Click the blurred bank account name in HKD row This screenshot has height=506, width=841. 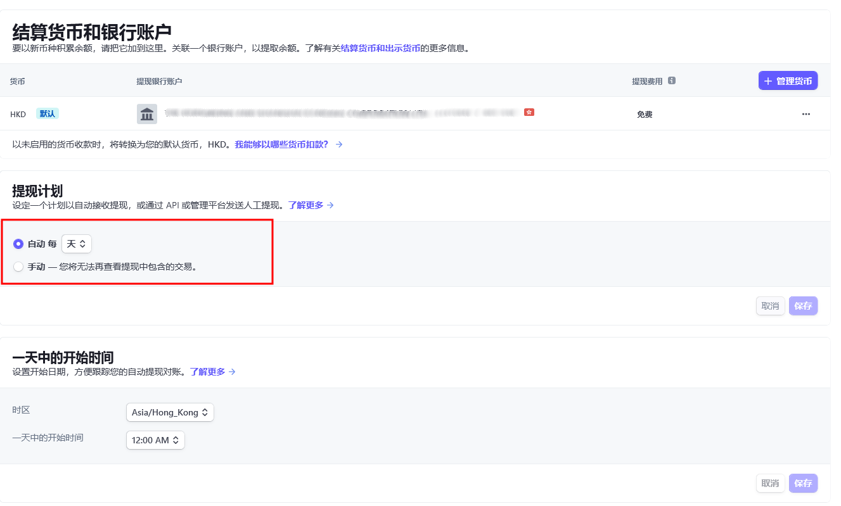point(342,114)
